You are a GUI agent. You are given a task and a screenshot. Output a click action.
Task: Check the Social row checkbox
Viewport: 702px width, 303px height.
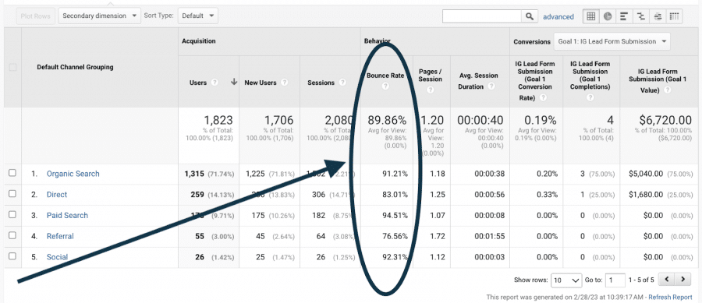click(12, 256)
